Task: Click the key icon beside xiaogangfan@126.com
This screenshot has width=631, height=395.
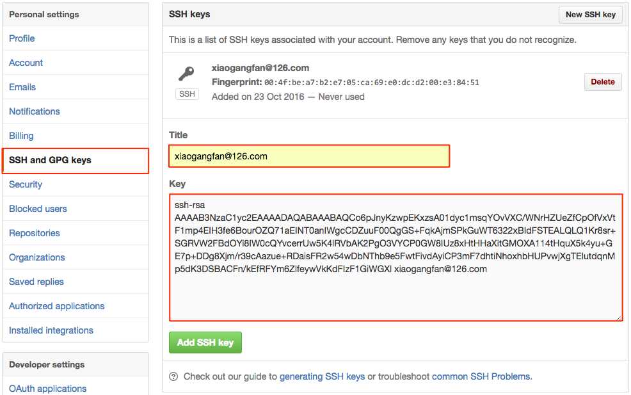Action: coord(186,74)
